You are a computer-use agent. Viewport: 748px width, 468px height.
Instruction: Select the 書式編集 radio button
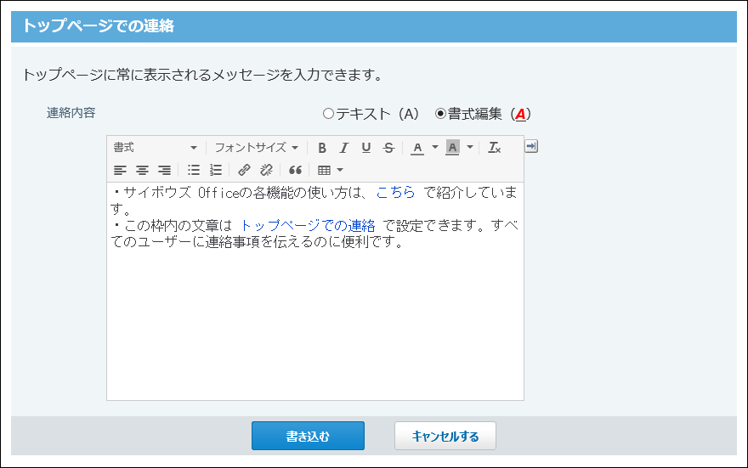[x=441, y=114]
